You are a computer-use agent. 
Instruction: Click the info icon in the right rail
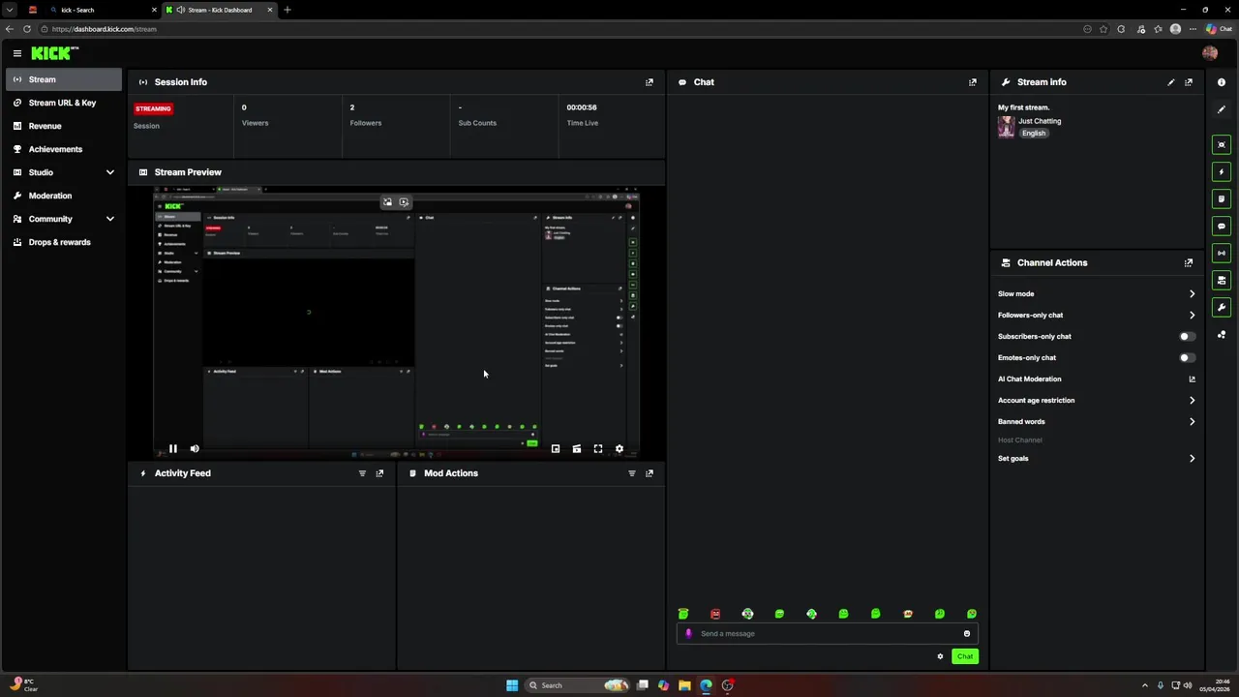tap(1222, 82)
